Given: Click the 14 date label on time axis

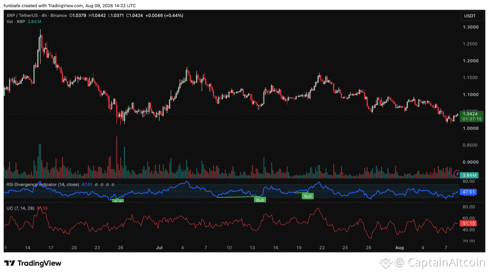Looking at the screenshot, I should [x=27, y=248].
